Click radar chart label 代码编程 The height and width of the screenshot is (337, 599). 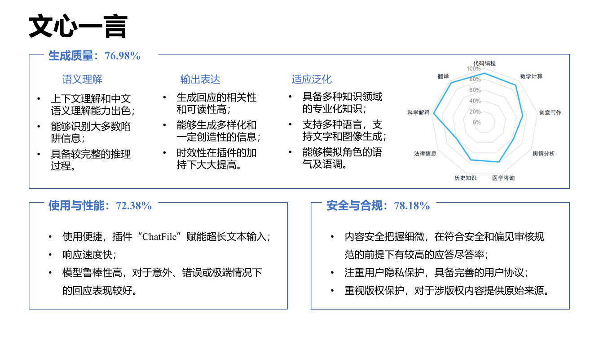tap(484, 63)
